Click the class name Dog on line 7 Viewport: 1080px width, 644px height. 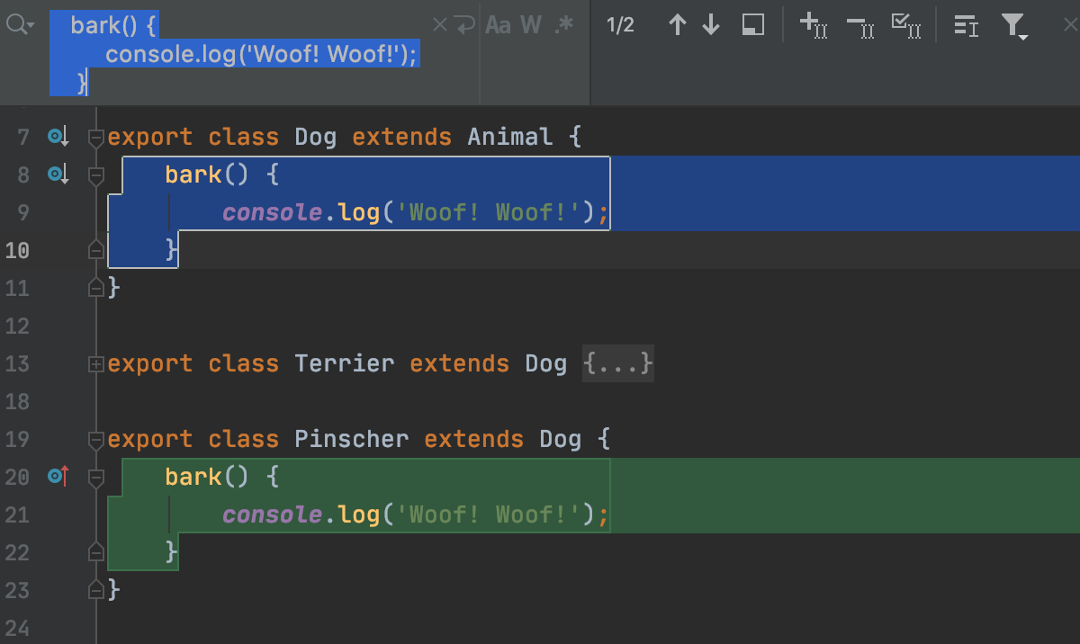[x=316, y=138]
